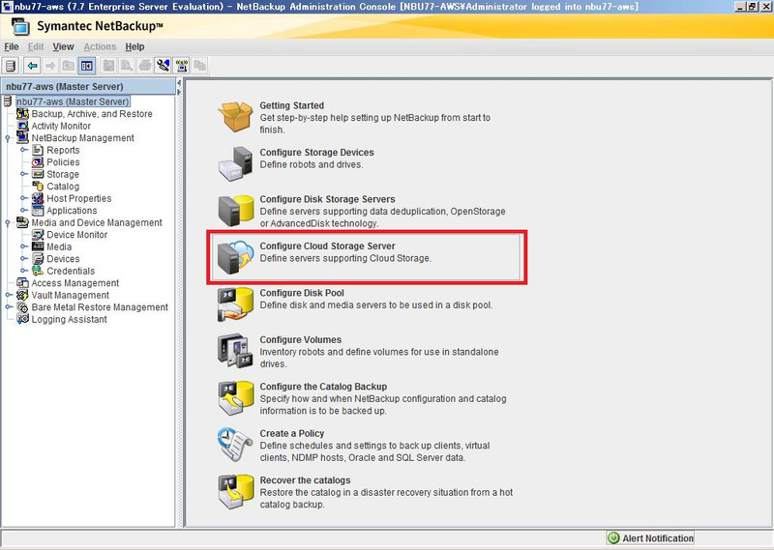Image resolution: width=774 pixels, height=550 pixels.
Task: Select the Applications tree node
Action: click(x=72, y=211)
